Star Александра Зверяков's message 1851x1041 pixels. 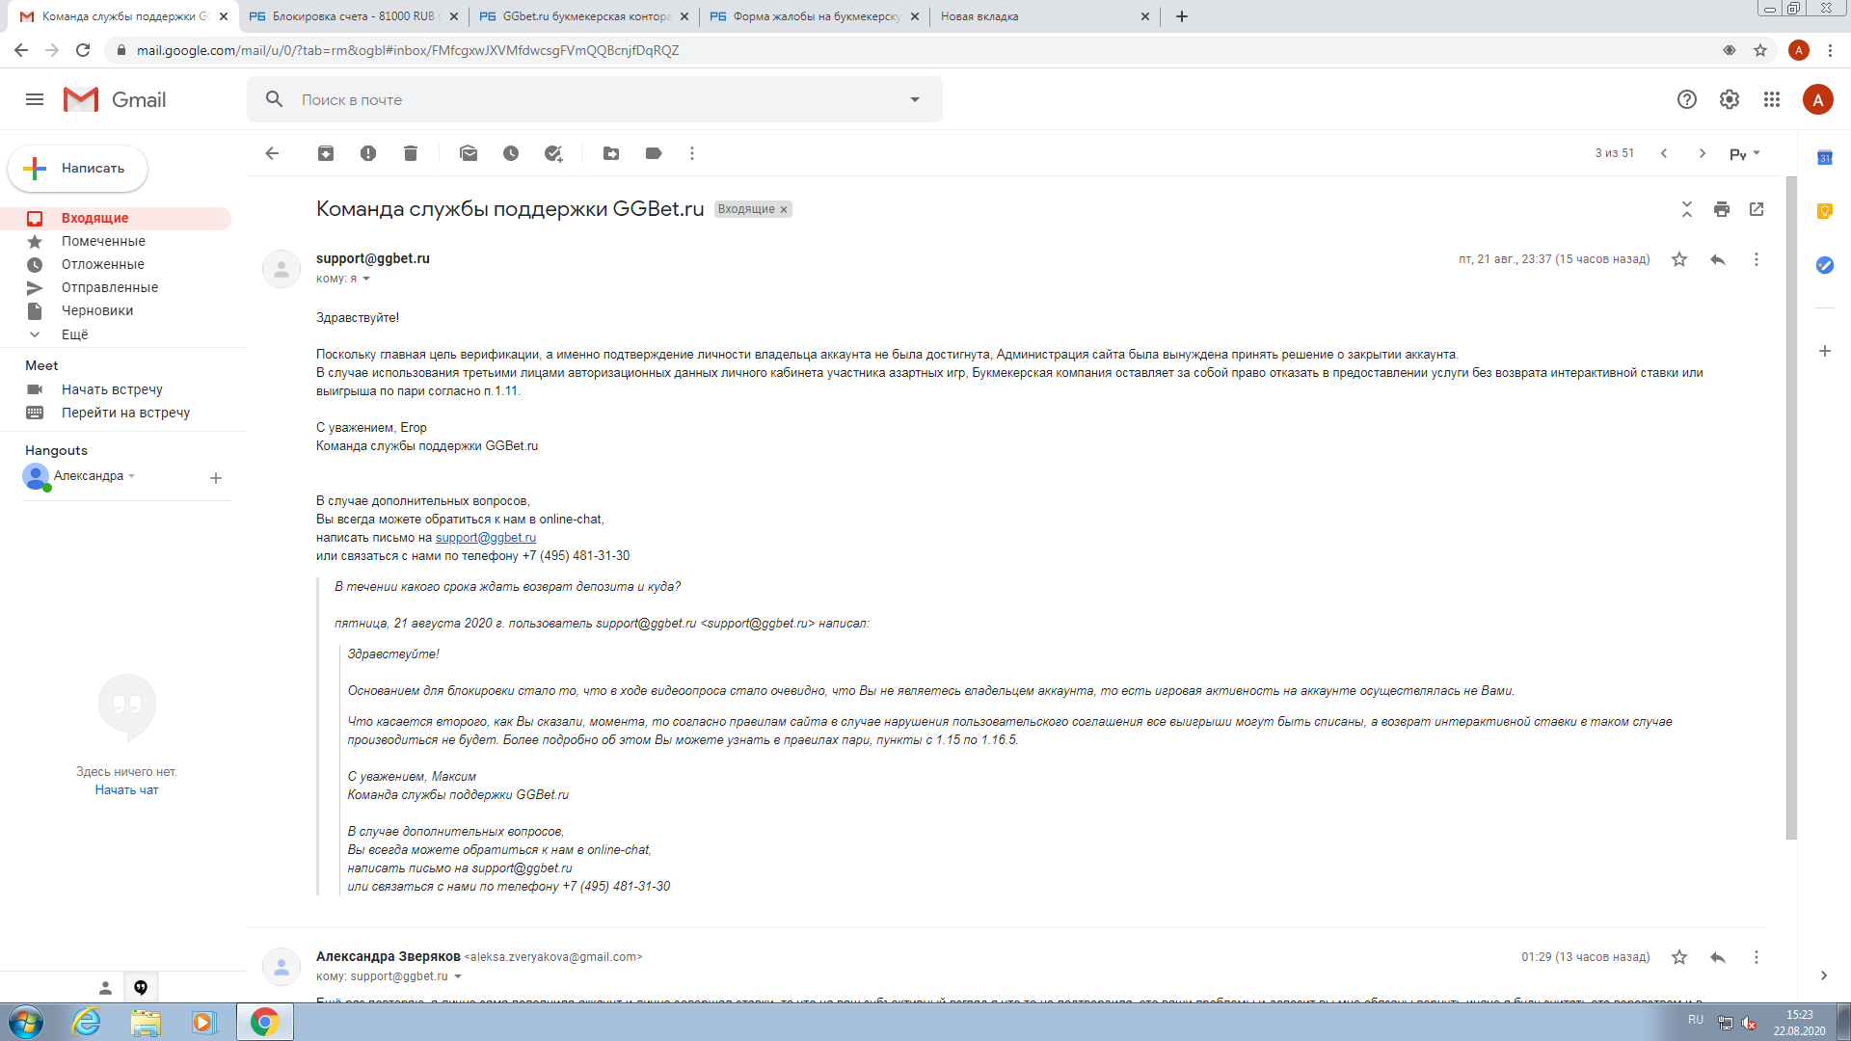click(x=1679, y=957)
